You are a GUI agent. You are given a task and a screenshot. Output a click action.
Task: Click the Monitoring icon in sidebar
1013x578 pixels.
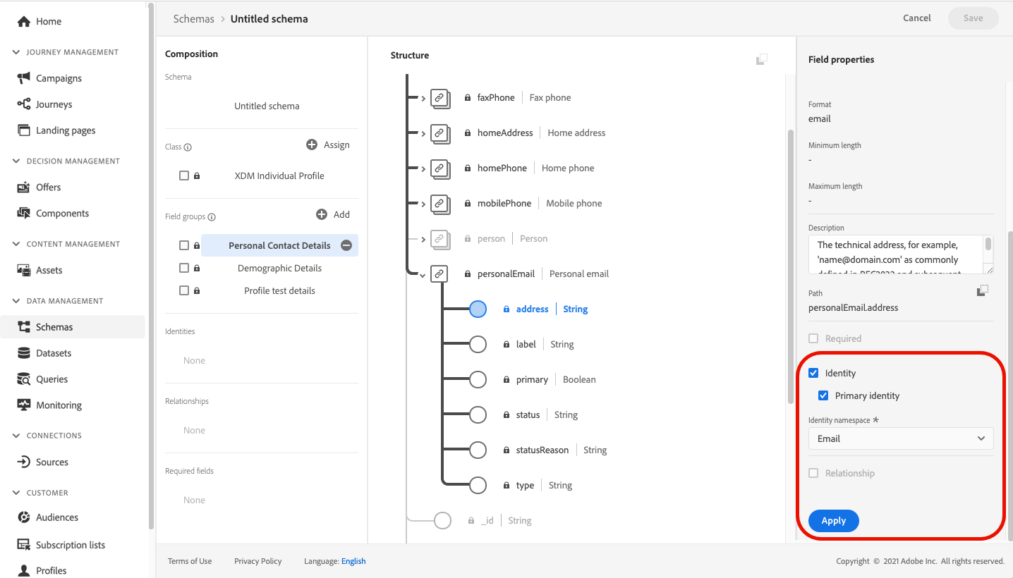click(x=24, y=405)
